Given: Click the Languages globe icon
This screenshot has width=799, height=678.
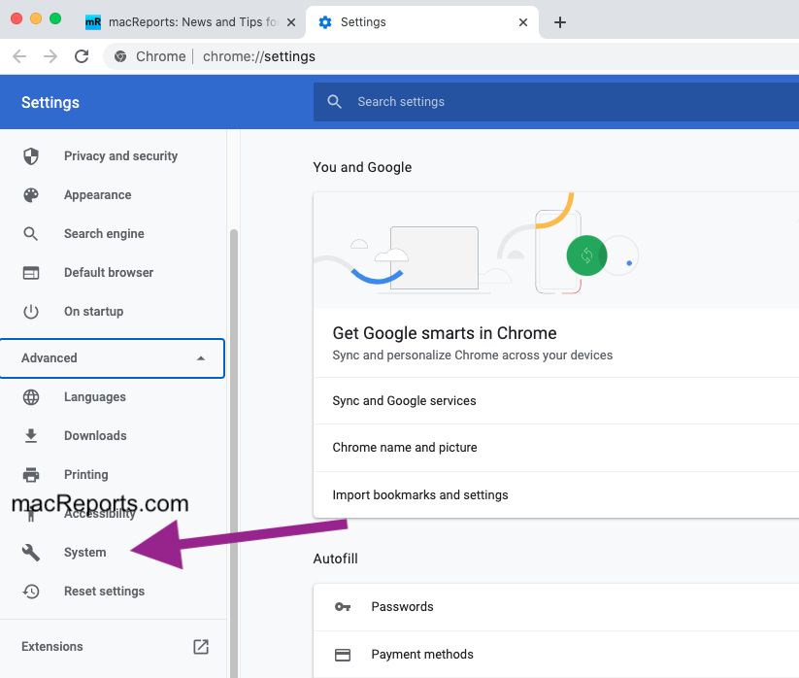Looking at the screenshot, I should click(x=31, y=397).
